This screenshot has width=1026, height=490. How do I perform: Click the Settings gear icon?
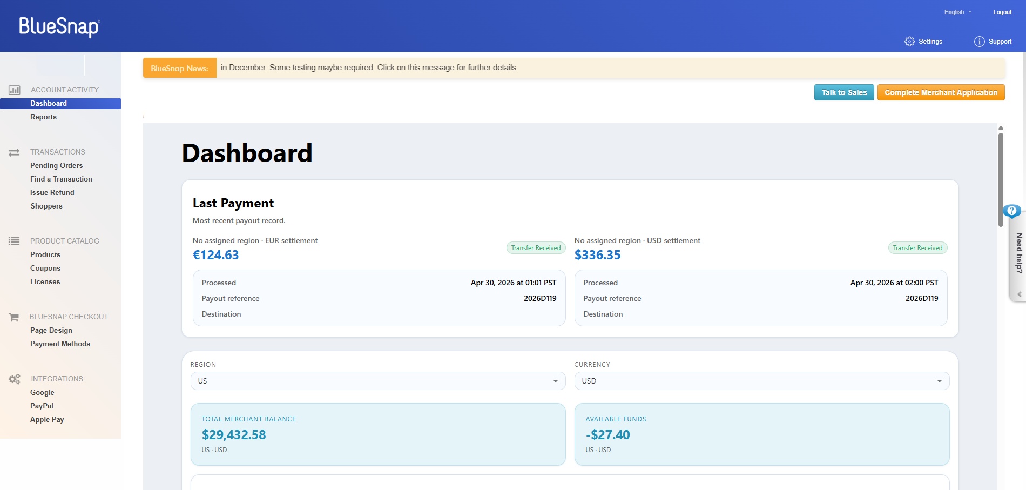(x=909, y=42)
